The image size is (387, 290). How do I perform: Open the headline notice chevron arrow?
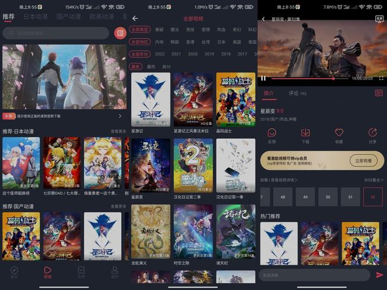[x=120, y=116]
